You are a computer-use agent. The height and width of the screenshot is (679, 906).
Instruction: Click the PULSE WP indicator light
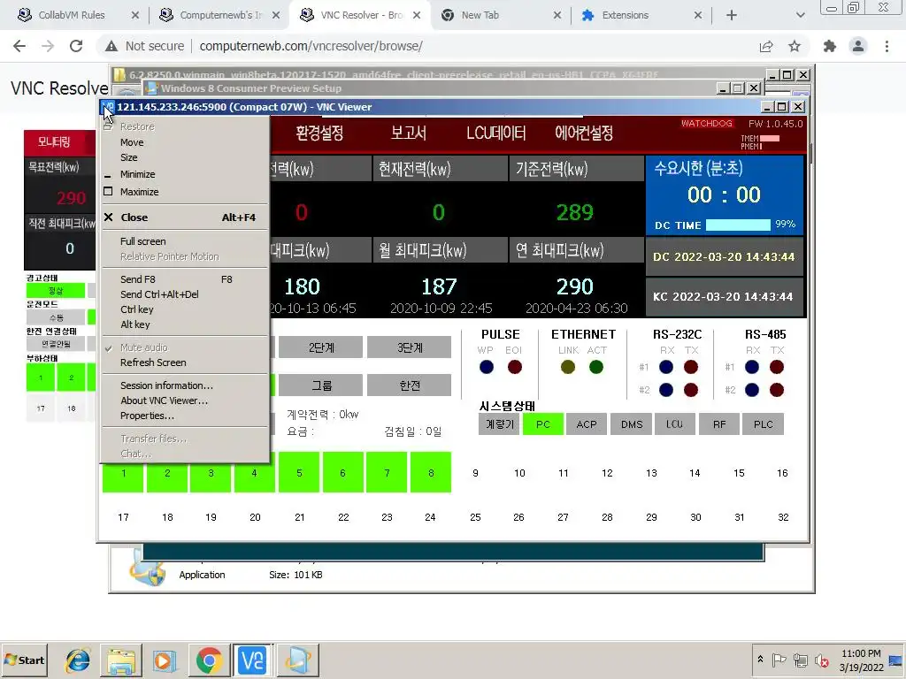click(487, 367)
